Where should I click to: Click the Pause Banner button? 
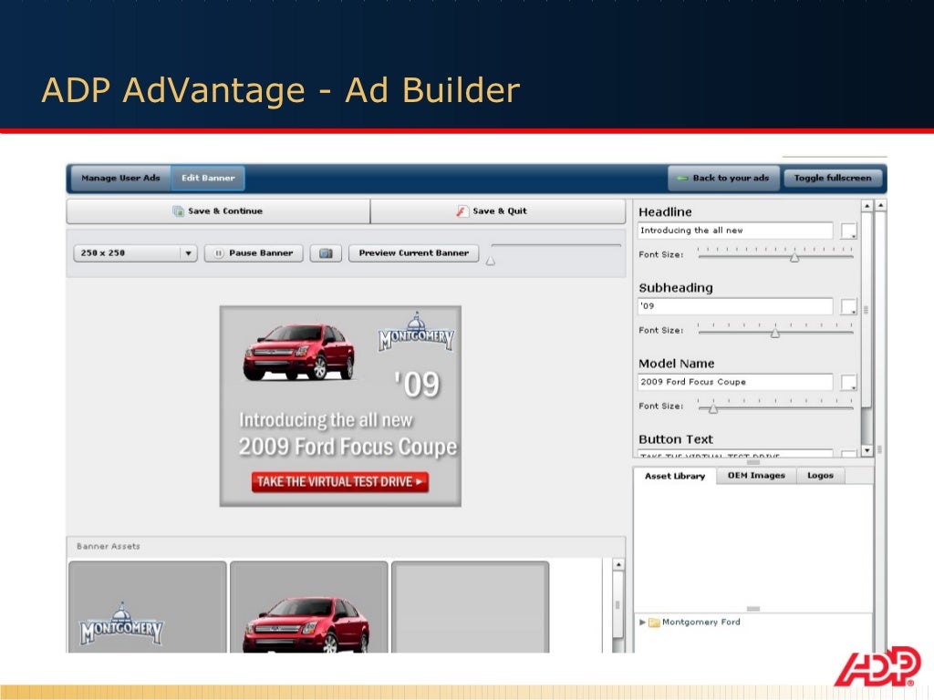254,253
